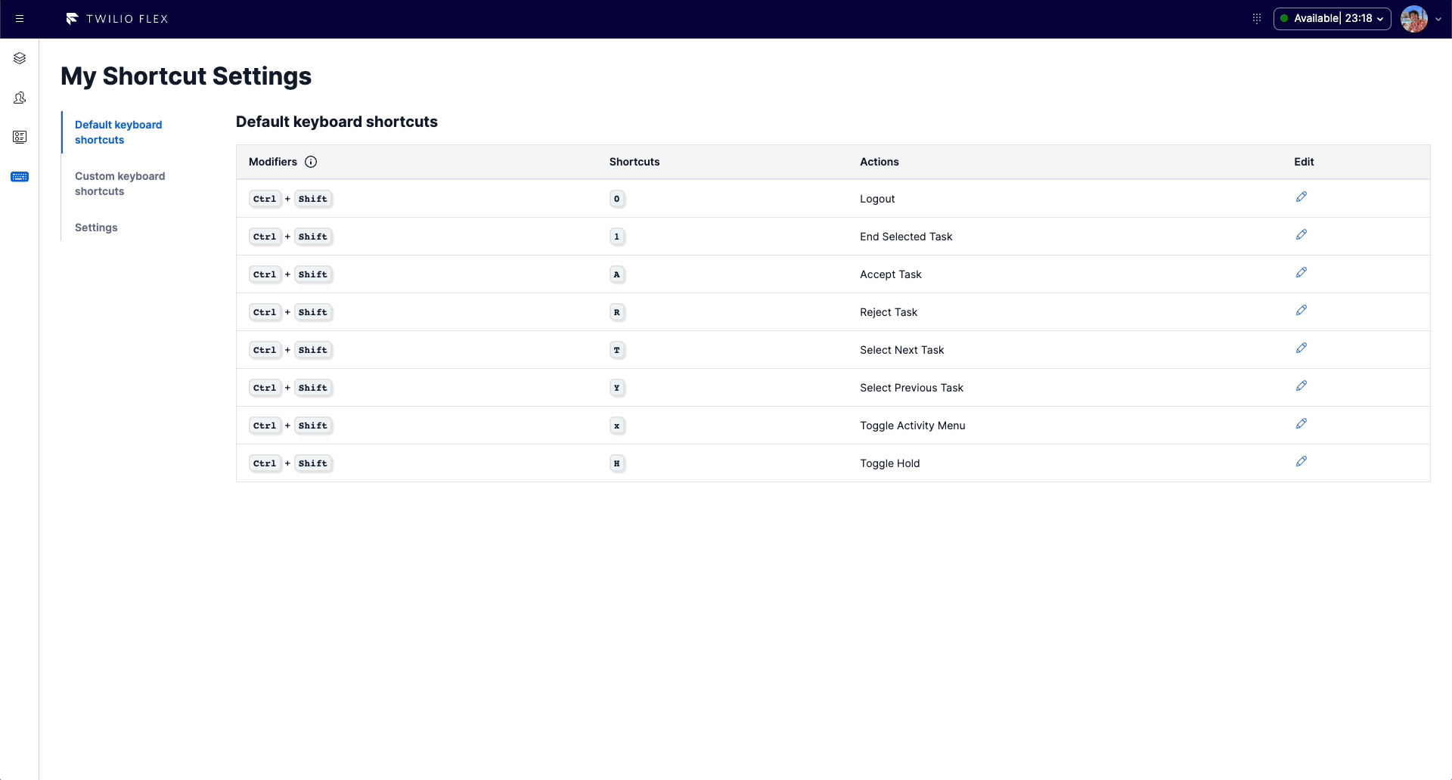Click the Select Previous Task text
1452x780 pixels.
911,388
